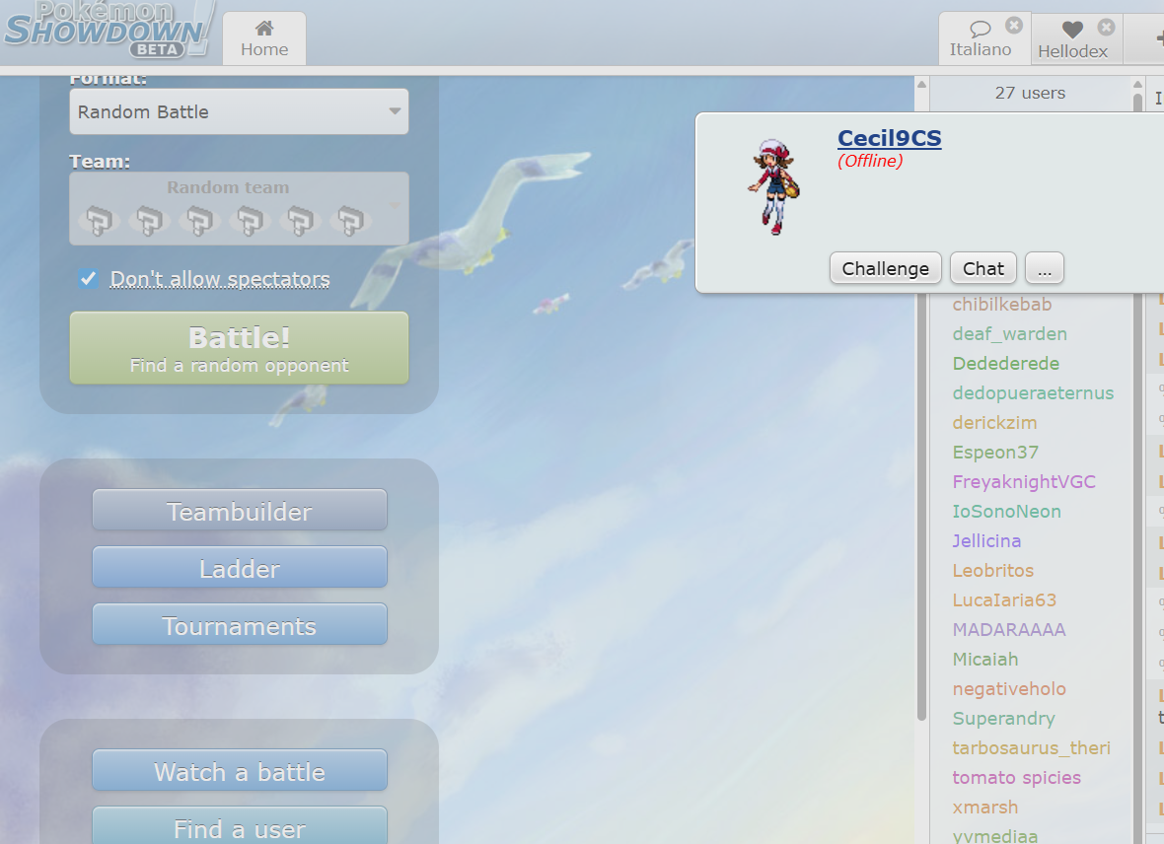Click the Italiano speech bubble icon
1164x844 pixels.
tap(980, 29)
